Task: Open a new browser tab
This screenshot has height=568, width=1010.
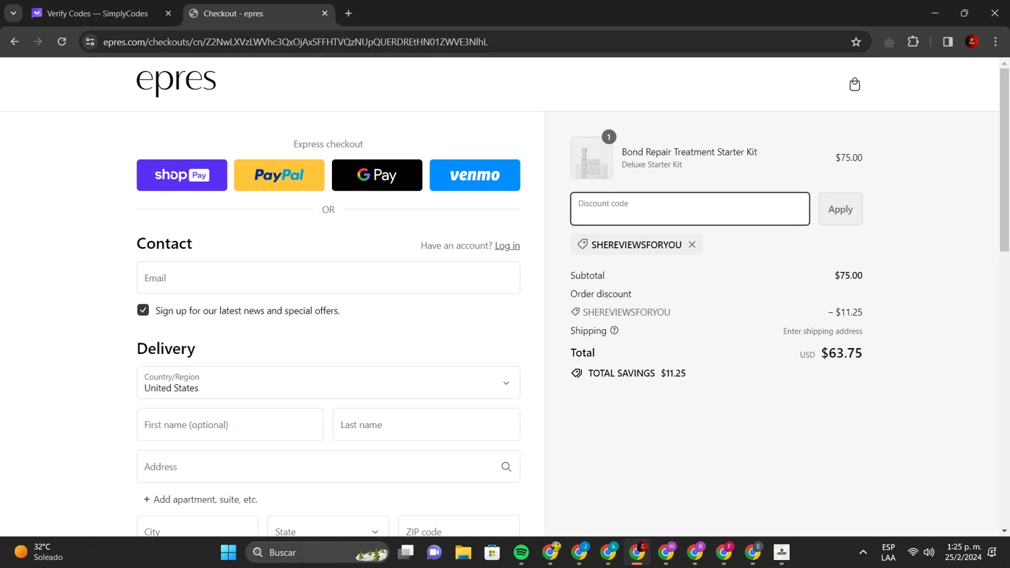Action: (x=348, y=13)
